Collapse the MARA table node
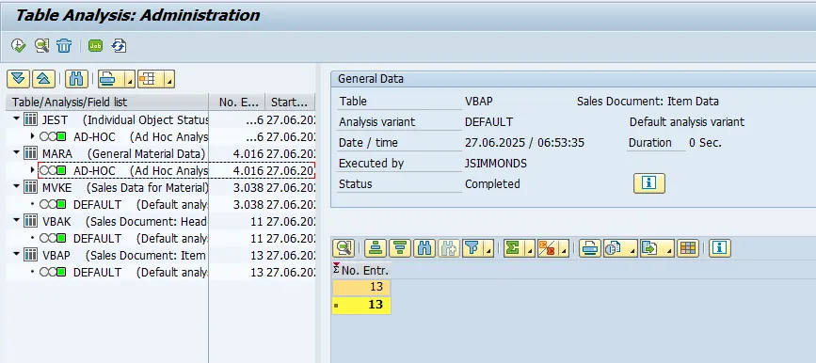The height and width of the screenshot is (363, 816). point(16,153)
